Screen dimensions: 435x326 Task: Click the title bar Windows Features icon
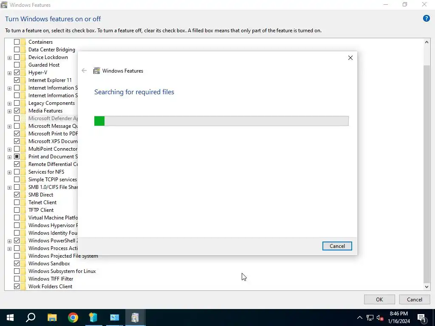[x=4, y=5]
